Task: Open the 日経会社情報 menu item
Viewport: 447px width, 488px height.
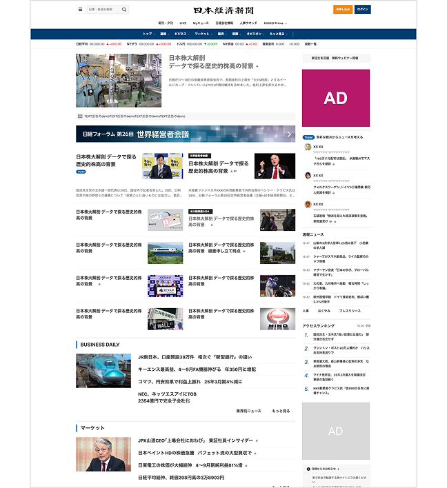Action: tap(224, 23)
